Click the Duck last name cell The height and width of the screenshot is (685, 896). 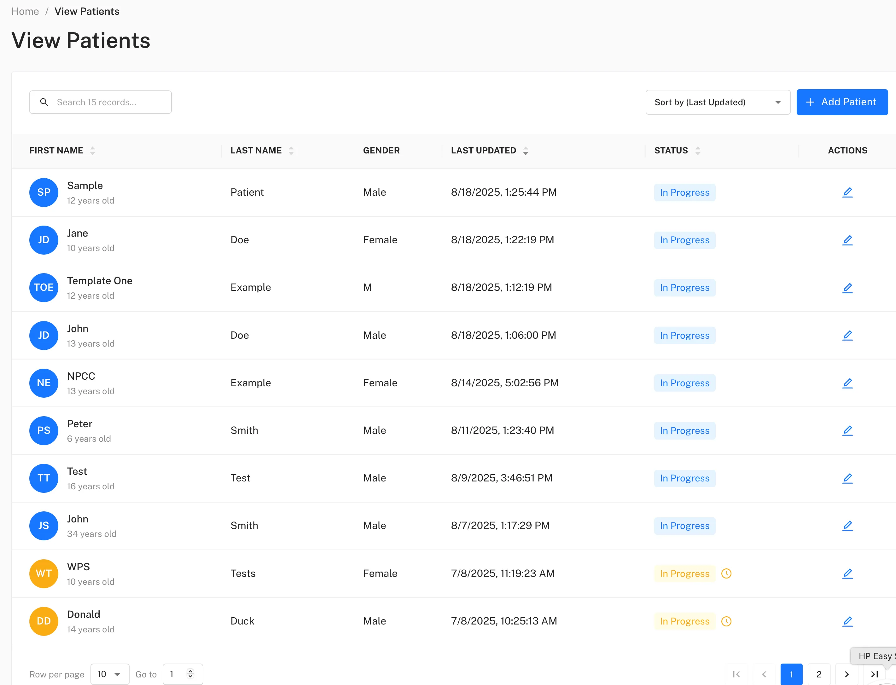(x=242, y=621)
